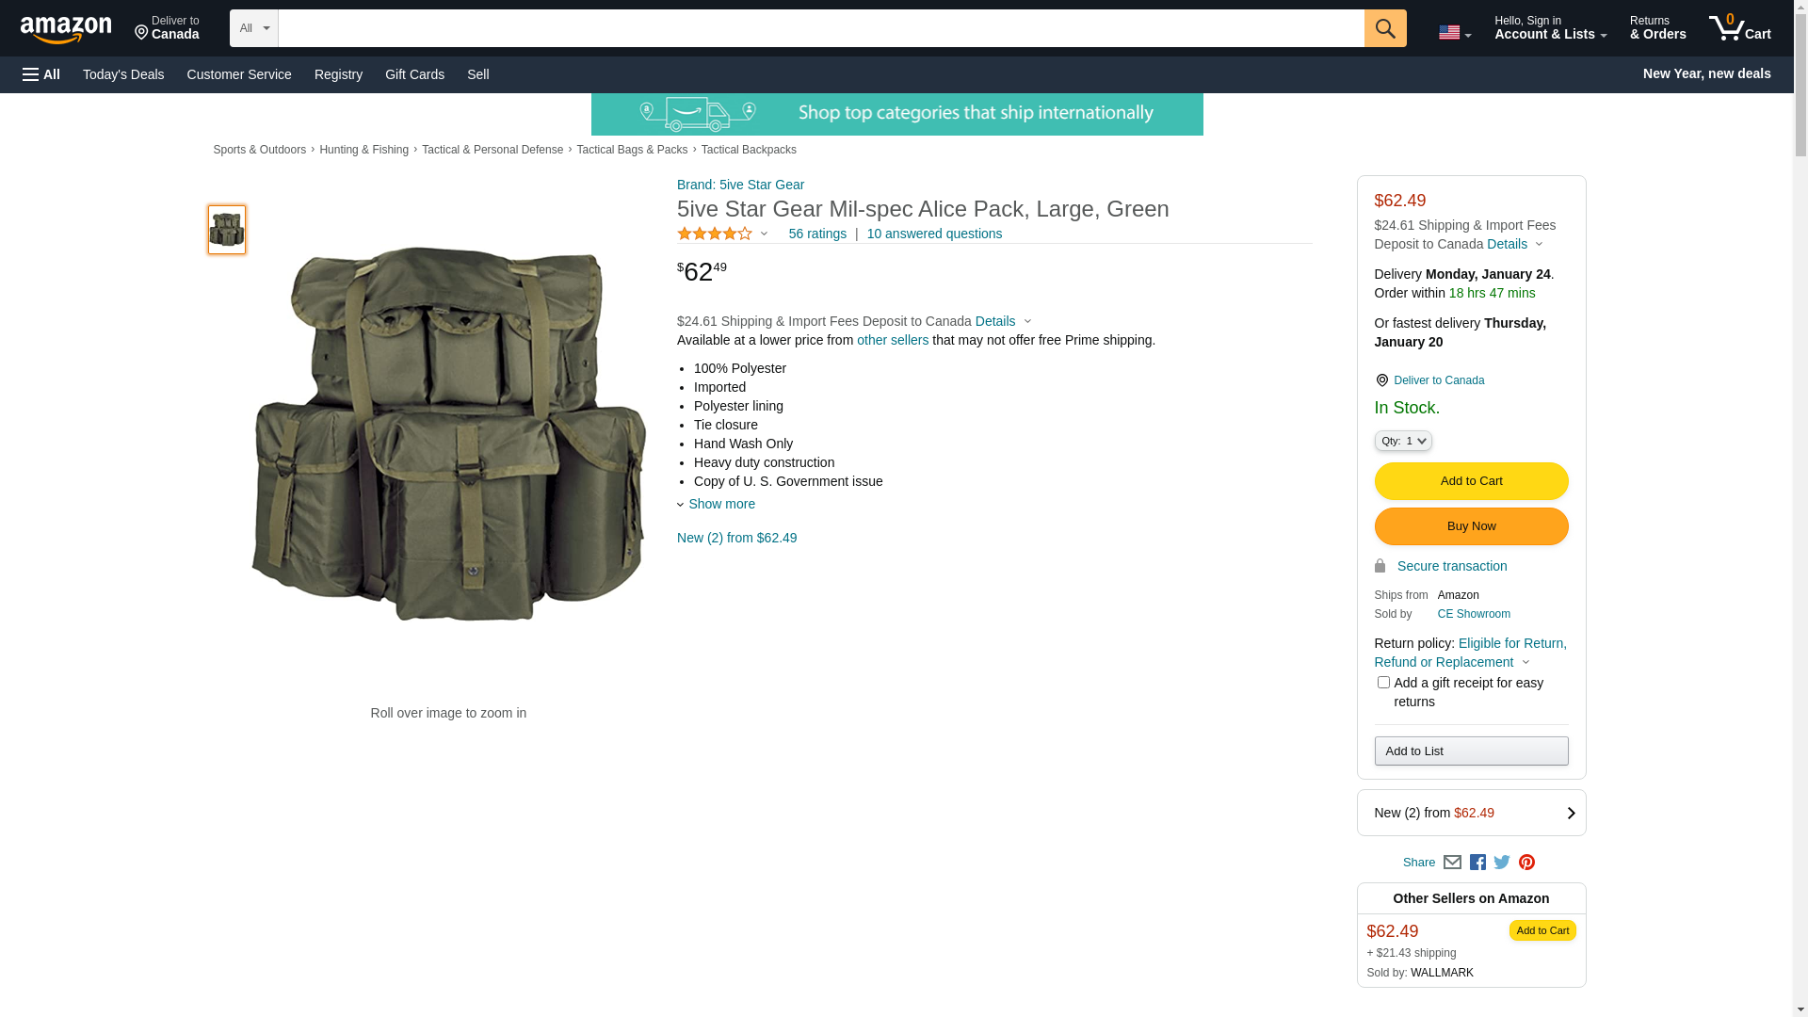Open Account & Lists dropdown

click(1550, 28)
